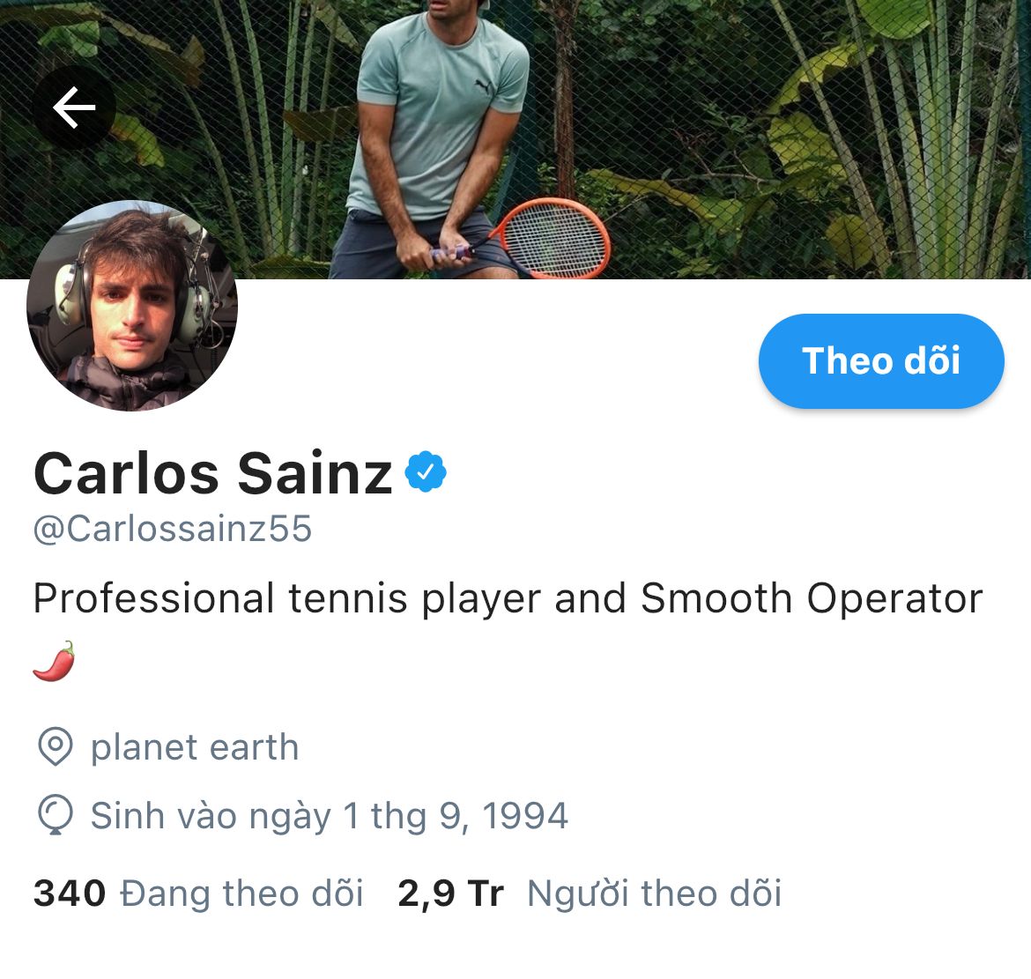View the 2,9 Tr followers count
Viewport: 1031px width, 979px height.
tap(451, 893)
